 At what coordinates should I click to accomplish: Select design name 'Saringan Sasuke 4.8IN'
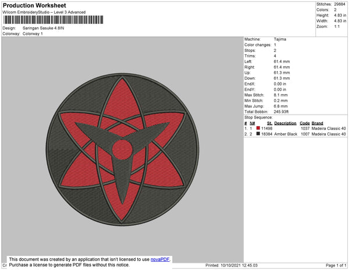click(44, 28)
